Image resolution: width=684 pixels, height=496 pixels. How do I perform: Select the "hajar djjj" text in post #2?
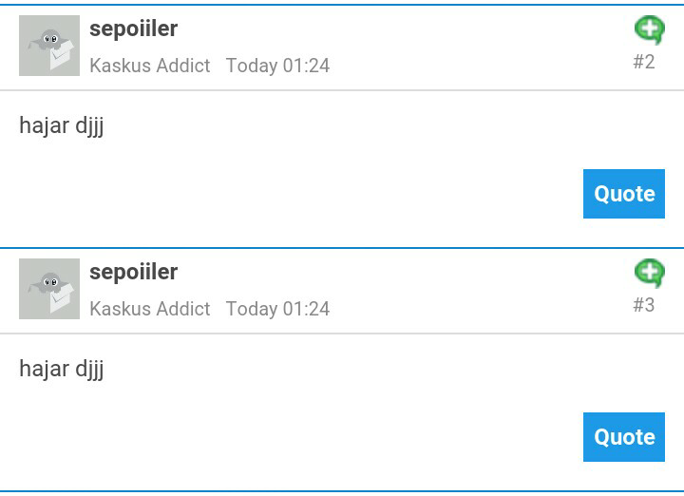pyautogui.click(x=62, y=126)
